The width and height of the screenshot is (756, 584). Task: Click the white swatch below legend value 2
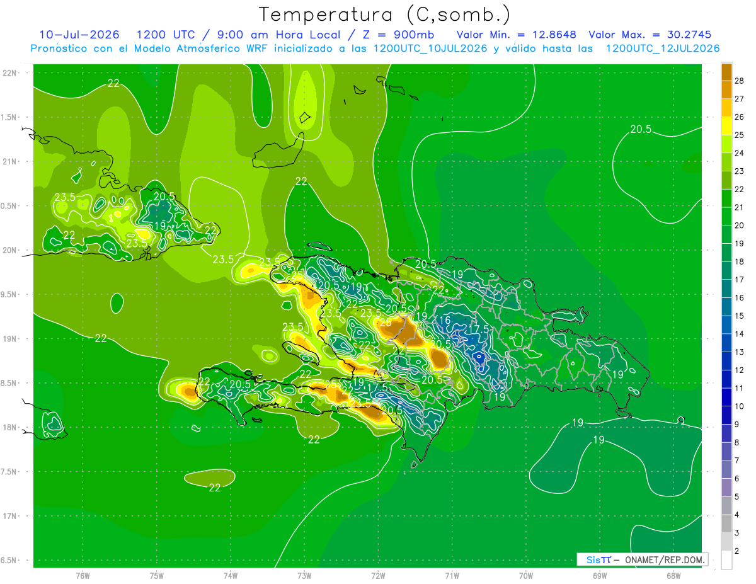727,560
